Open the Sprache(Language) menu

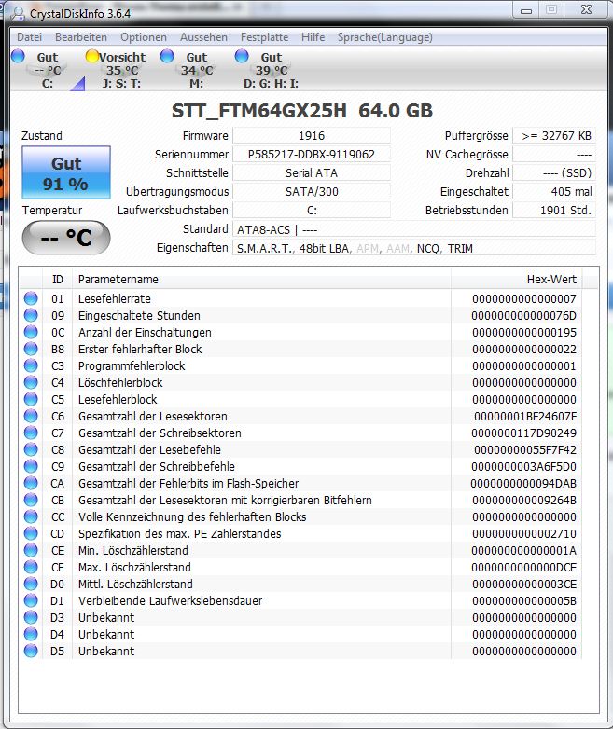point(385,37)
